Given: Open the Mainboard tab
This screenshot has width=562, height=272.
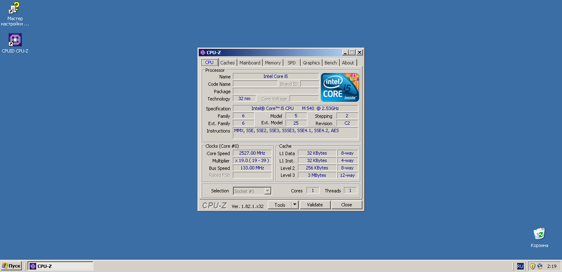Looking at the screenshot, I should (250, 63).
